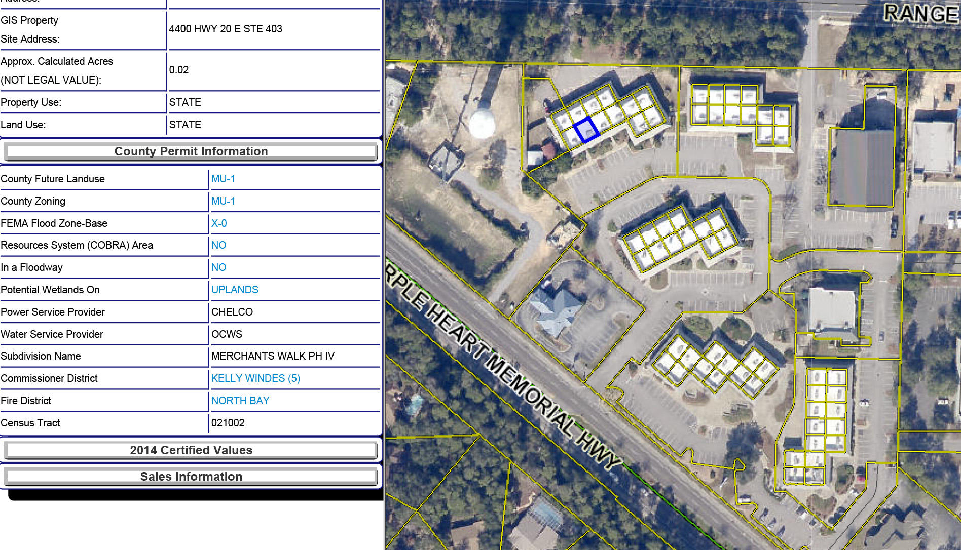Open the Sales Information section header

pos(191,477)
